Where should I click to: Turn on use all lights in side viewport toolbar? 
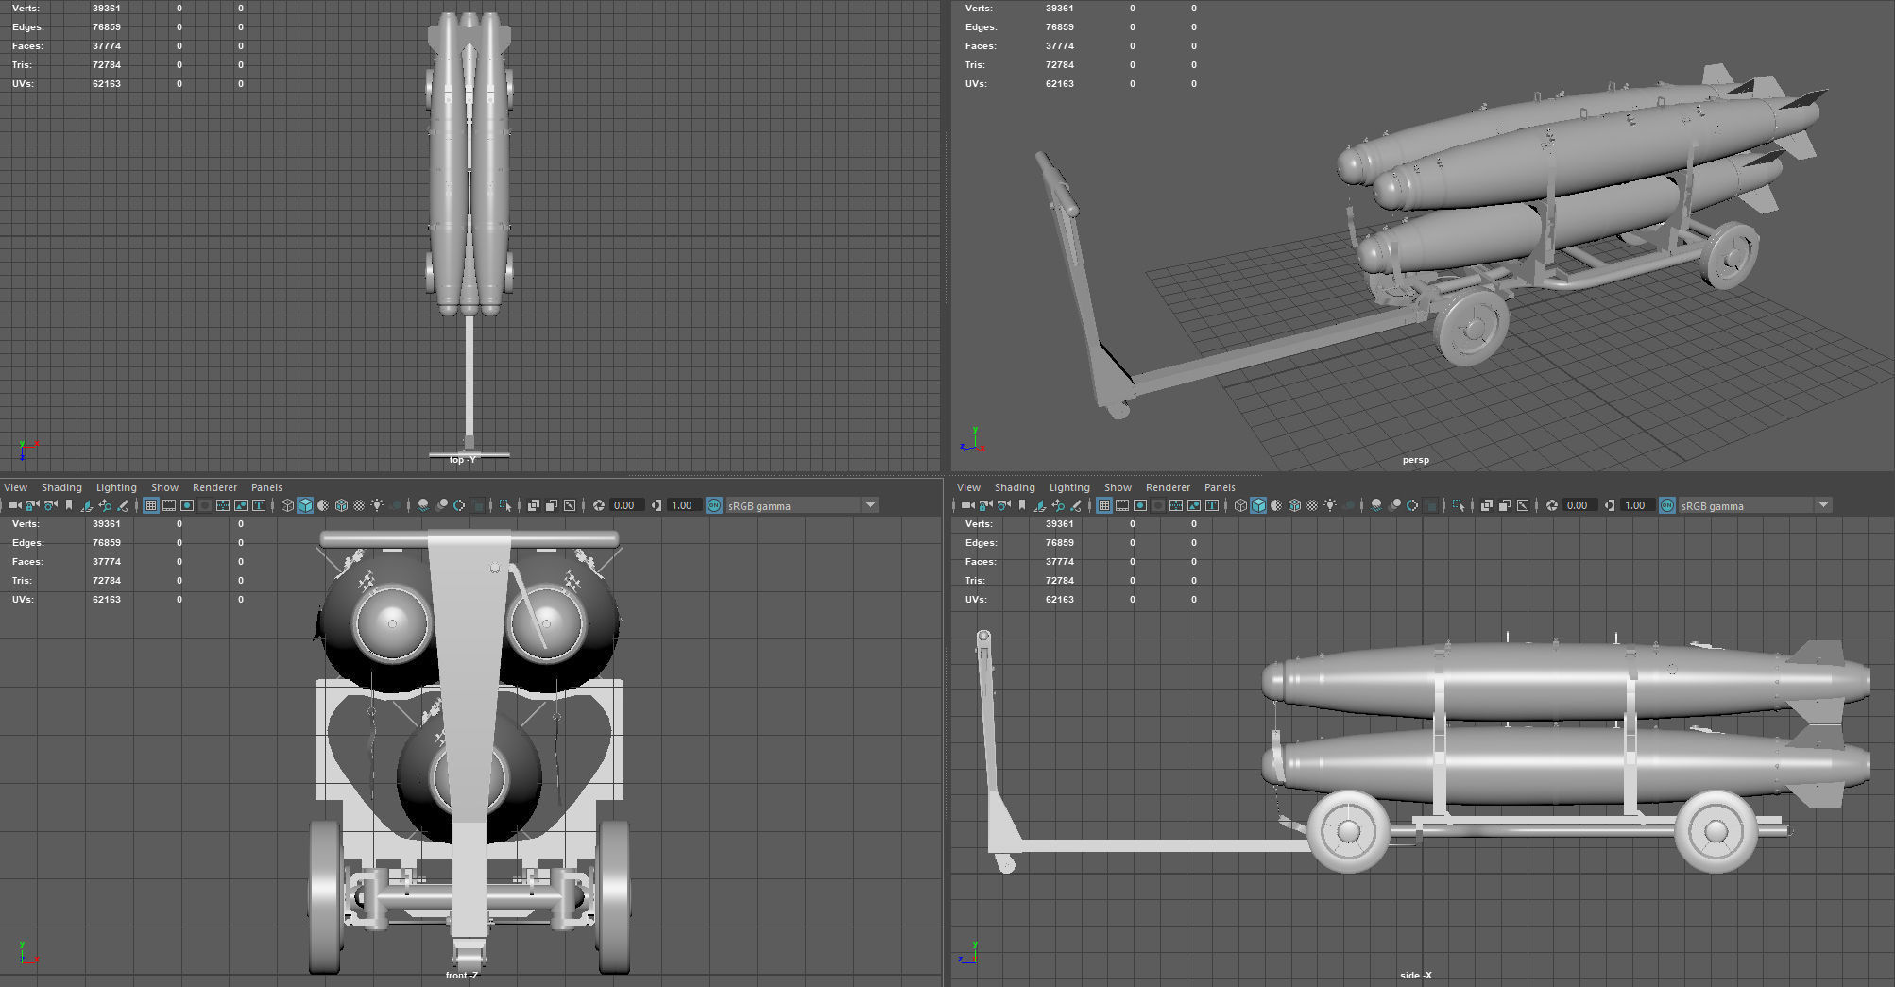tap(1330, 505)
